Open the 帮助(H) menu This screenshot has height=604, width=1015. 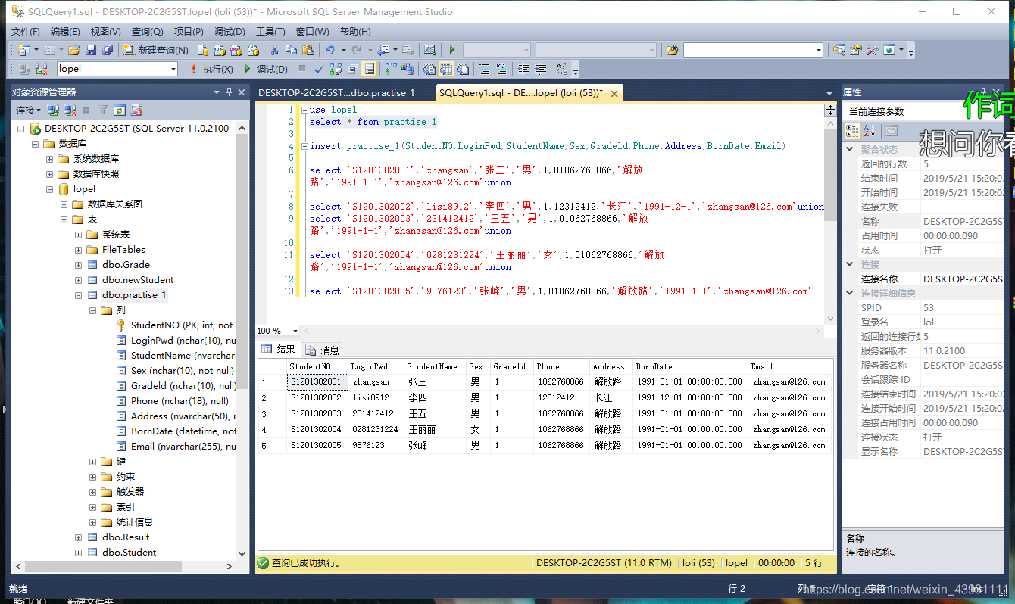[x=355, y=31]
